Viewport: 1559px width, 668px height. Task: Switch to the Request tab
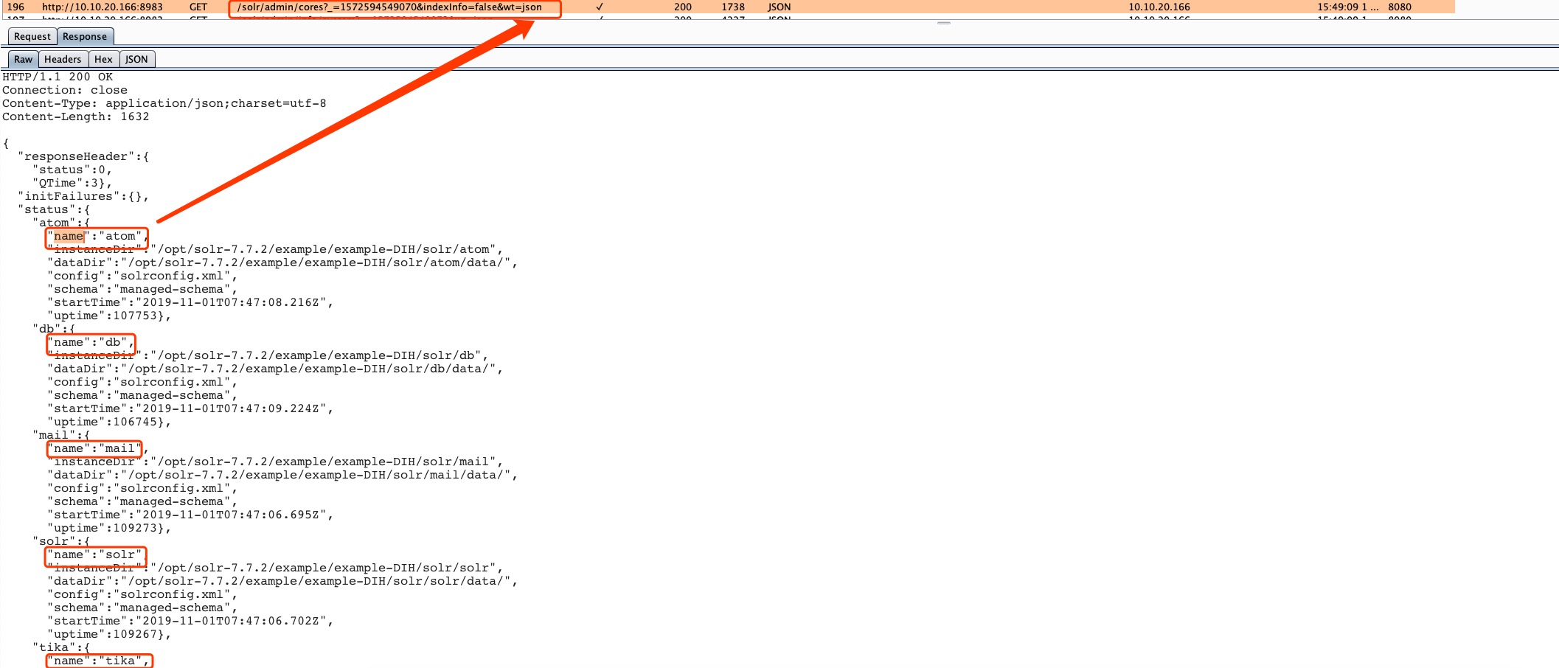(32, 36)
